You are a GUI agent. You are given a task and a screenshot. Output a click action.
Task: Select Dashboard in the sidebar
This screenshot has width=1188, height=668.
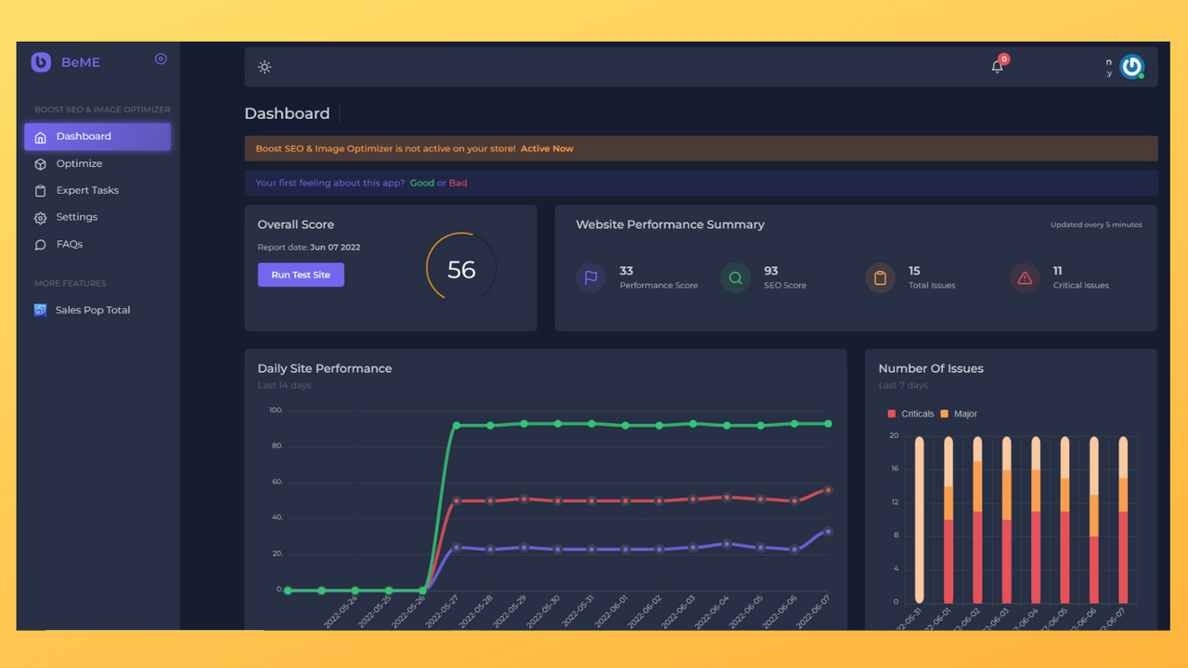(x=97, y=136)
